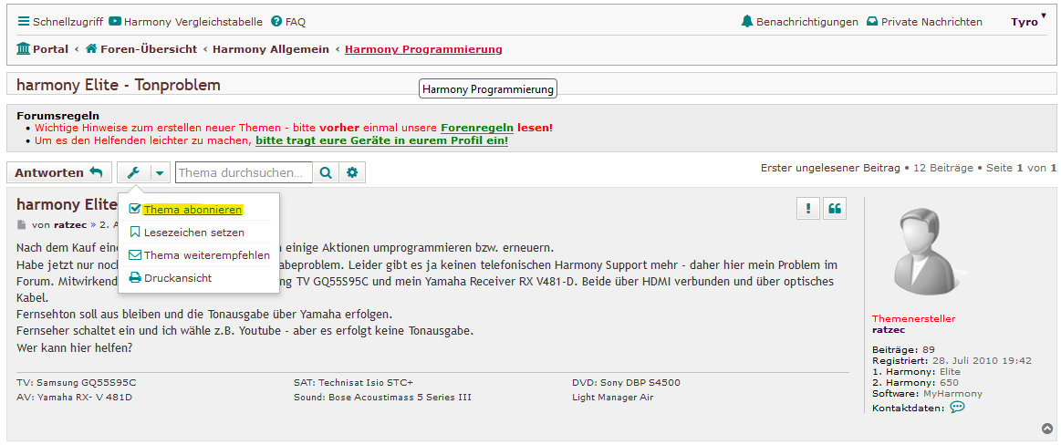Choose Lesezeichen setzen menu entry
Image resolution: width=1061 pixels, height=445 pixels.
193,233
